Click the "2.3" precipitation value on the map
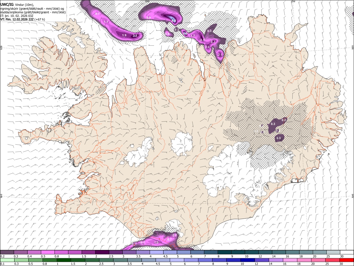Screen dimensions: 354x266 tap(213, 42)
